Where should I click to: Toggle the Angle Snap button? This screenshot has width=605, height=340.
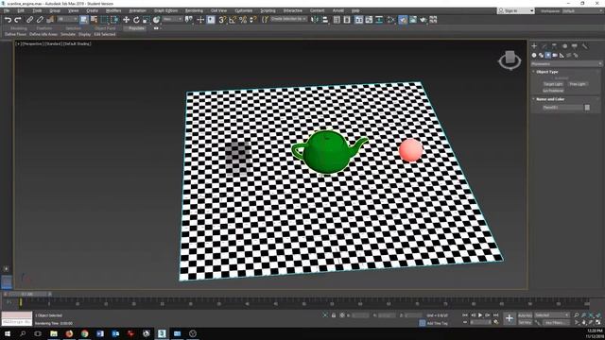point(233,20)
